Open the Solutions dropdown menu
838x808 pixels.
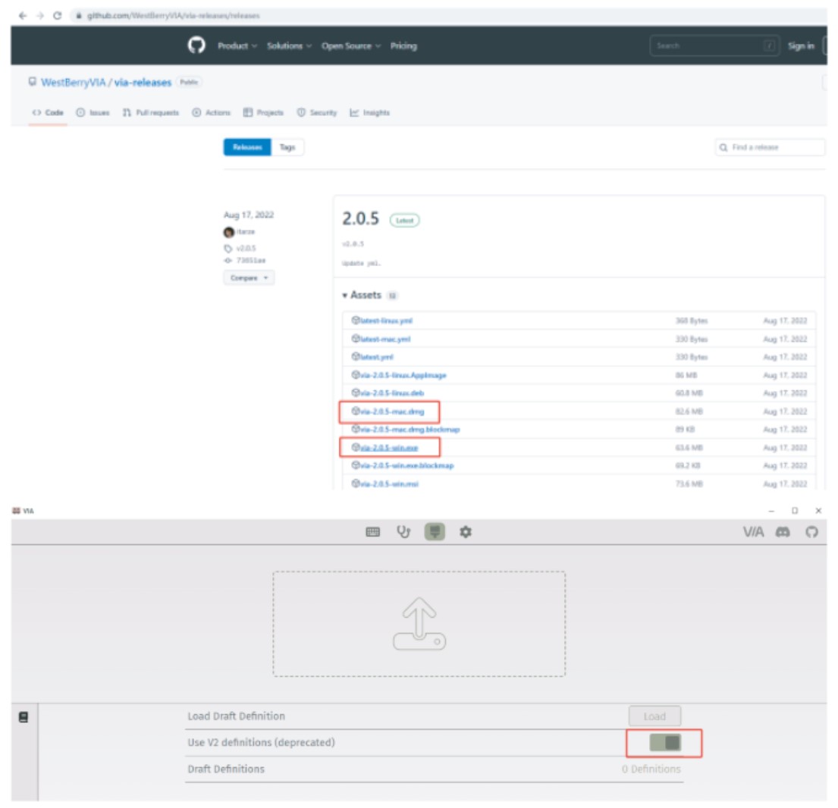click(289, 46)
